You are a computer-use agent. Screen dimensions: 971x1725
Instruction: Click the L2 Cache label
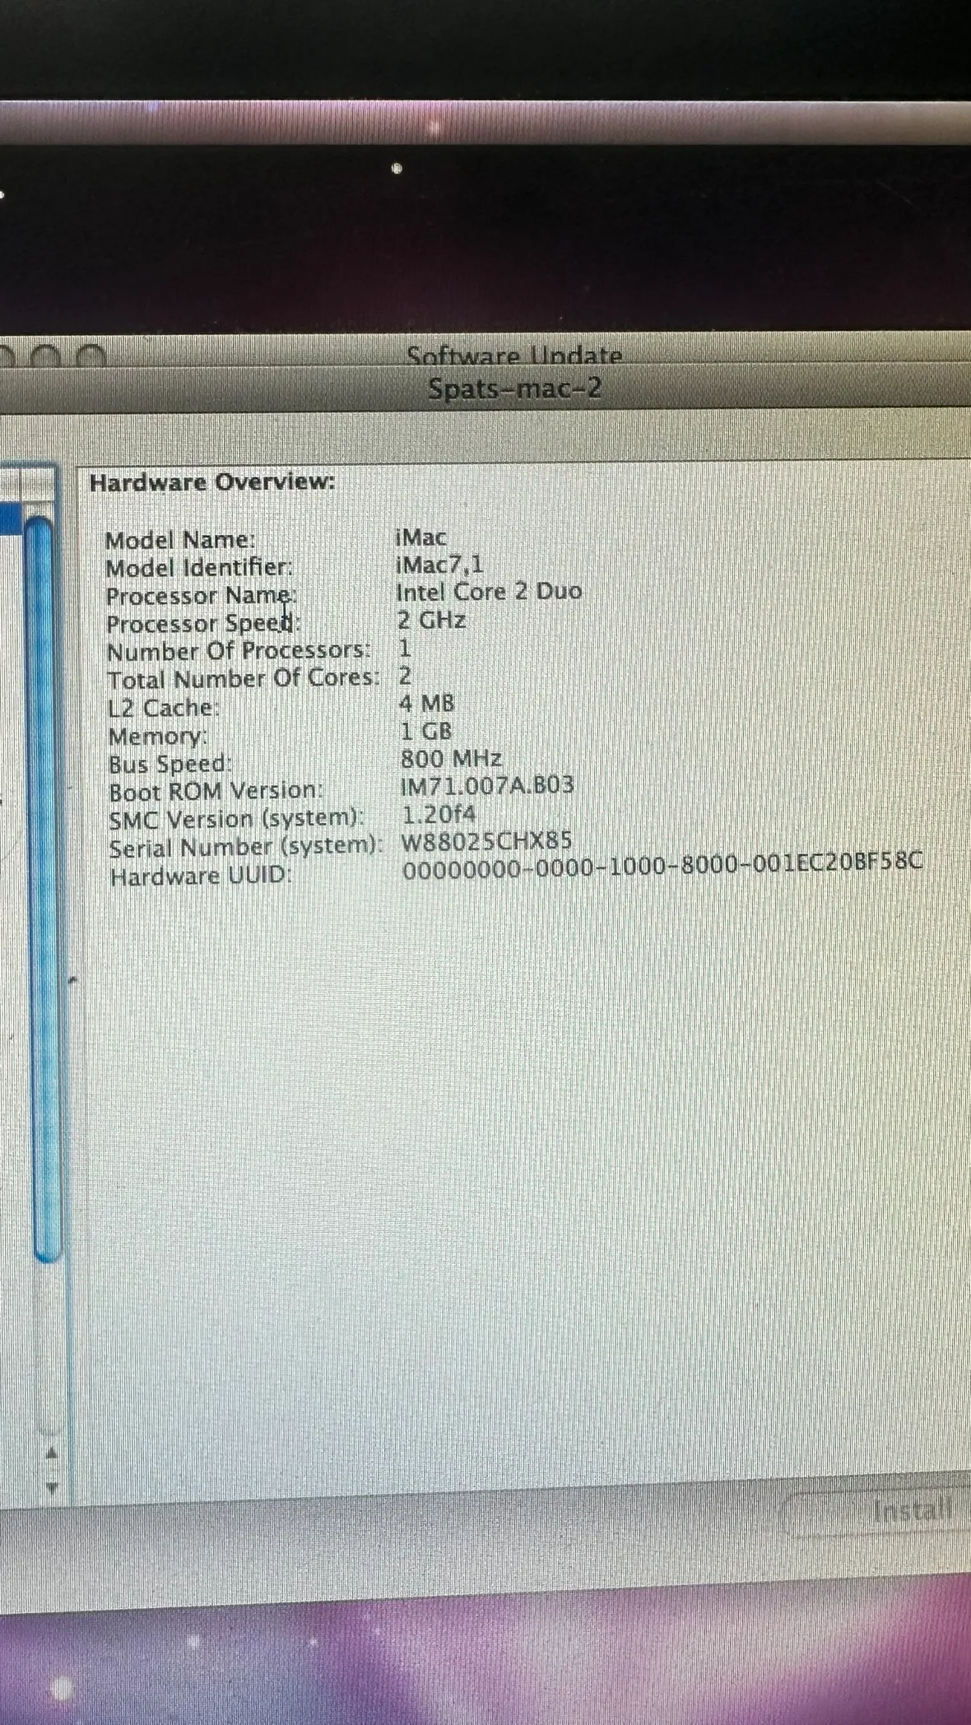tap(164, 708)
